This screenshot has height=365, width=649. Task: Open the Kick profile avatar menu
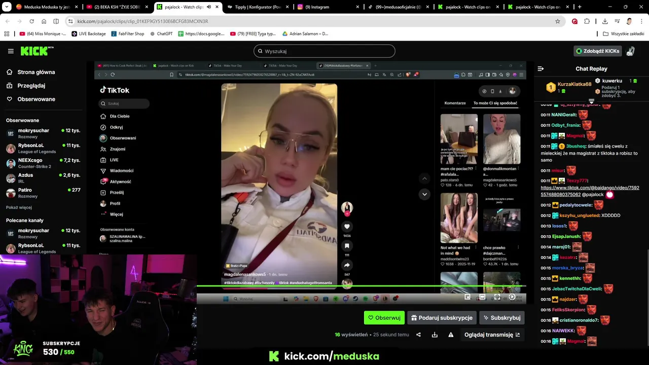pyautogui.click(x=631, y=51)
